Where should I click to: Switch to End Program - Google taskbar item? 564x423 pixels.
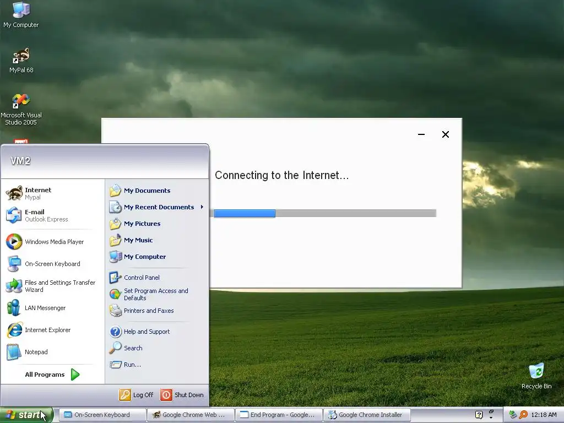tap(279, 415)
